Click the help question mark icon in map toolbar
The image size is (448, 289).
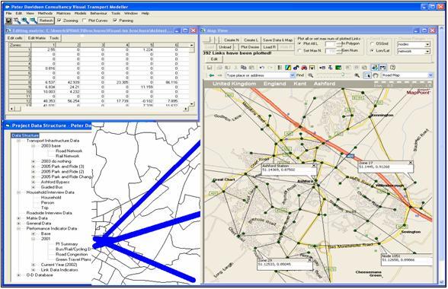pos(392,68)
